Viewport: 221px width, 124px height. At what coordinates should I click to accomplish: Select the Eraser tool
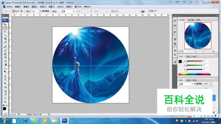(5, 61)
